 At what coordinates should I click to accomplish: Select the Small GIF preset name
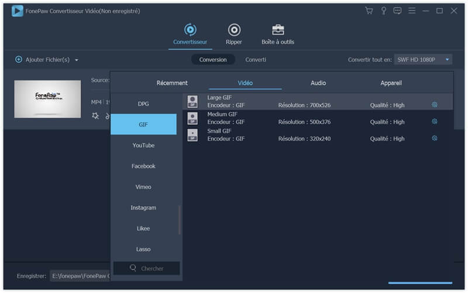(219, 131)
